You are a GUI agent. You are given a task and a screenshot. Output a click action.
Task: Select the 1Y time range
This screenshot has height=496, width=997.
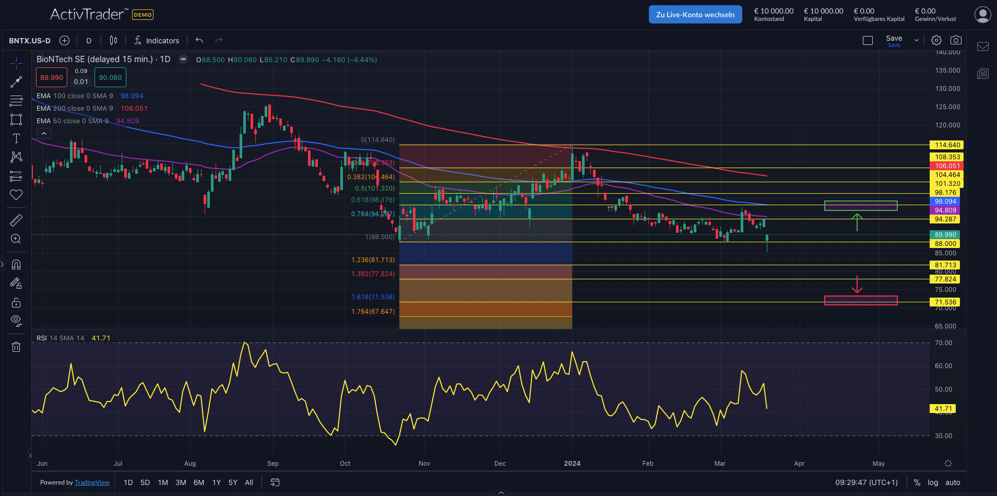(x=216, y=482)
